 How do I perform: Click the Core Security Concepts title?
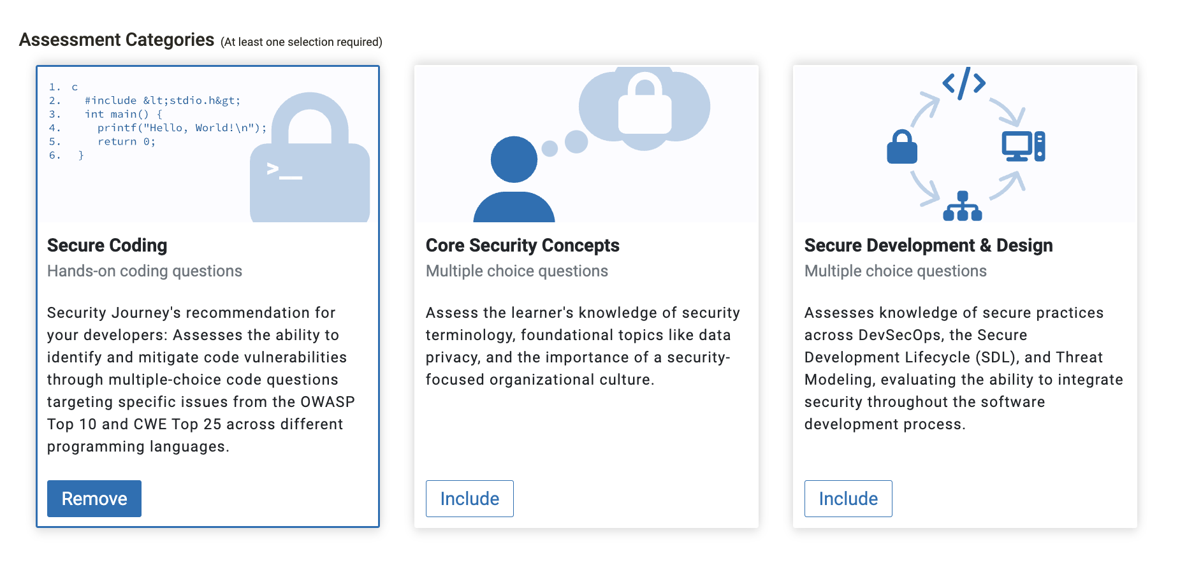[523, 245]
